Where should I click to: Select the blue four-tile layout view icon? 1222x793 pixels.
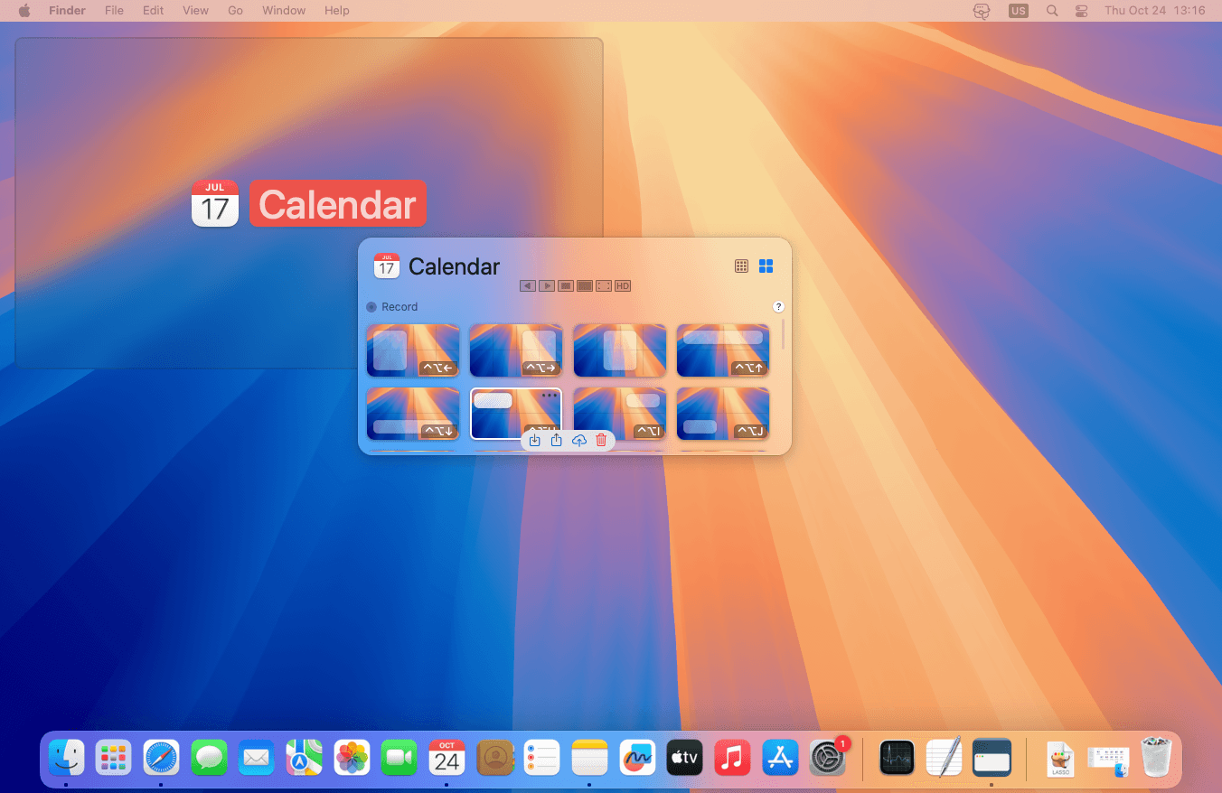[x=766, y=266]
